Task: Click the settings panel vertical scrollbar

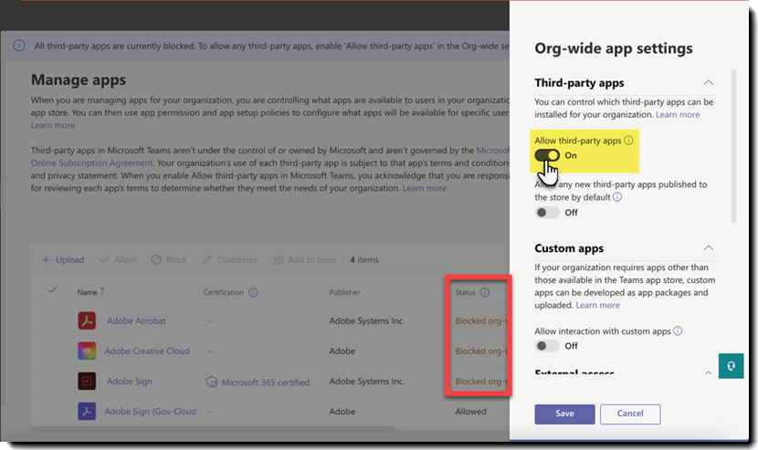Action: [x=734, y=146]
